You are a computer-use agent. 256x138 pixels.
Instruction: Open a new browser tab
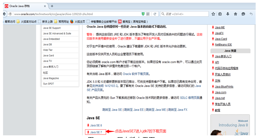tap(52, 6)
